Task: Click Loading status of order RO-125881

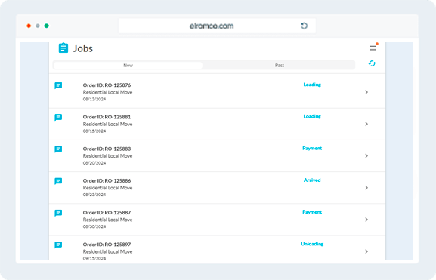Action: 312,116
